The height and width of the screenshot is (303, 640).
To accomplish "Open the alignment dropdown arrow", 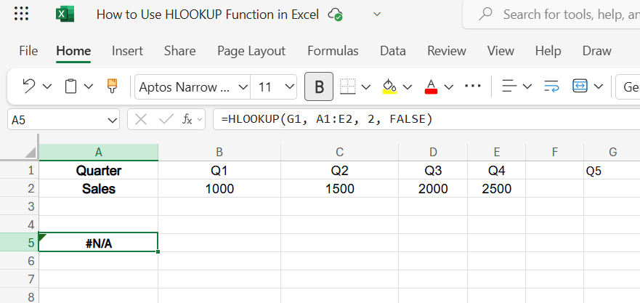I will tap(527, 86).
